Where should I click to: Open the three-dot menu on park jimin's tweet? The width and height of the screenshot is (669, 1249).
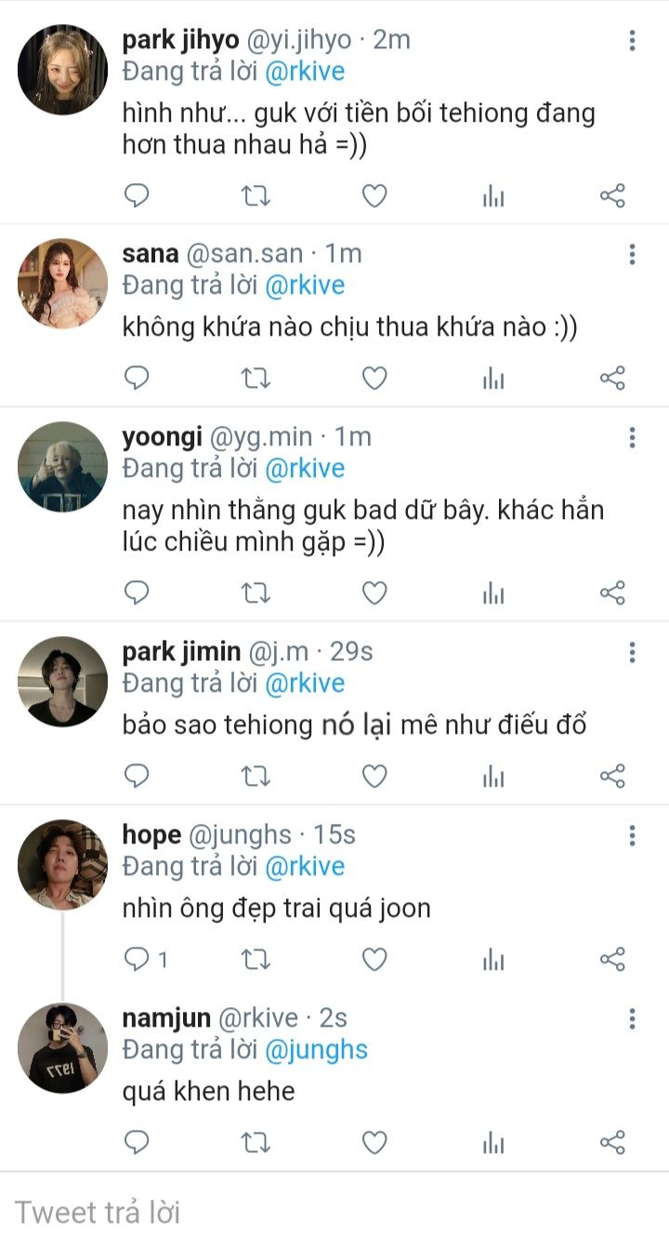tap(632, 652)
